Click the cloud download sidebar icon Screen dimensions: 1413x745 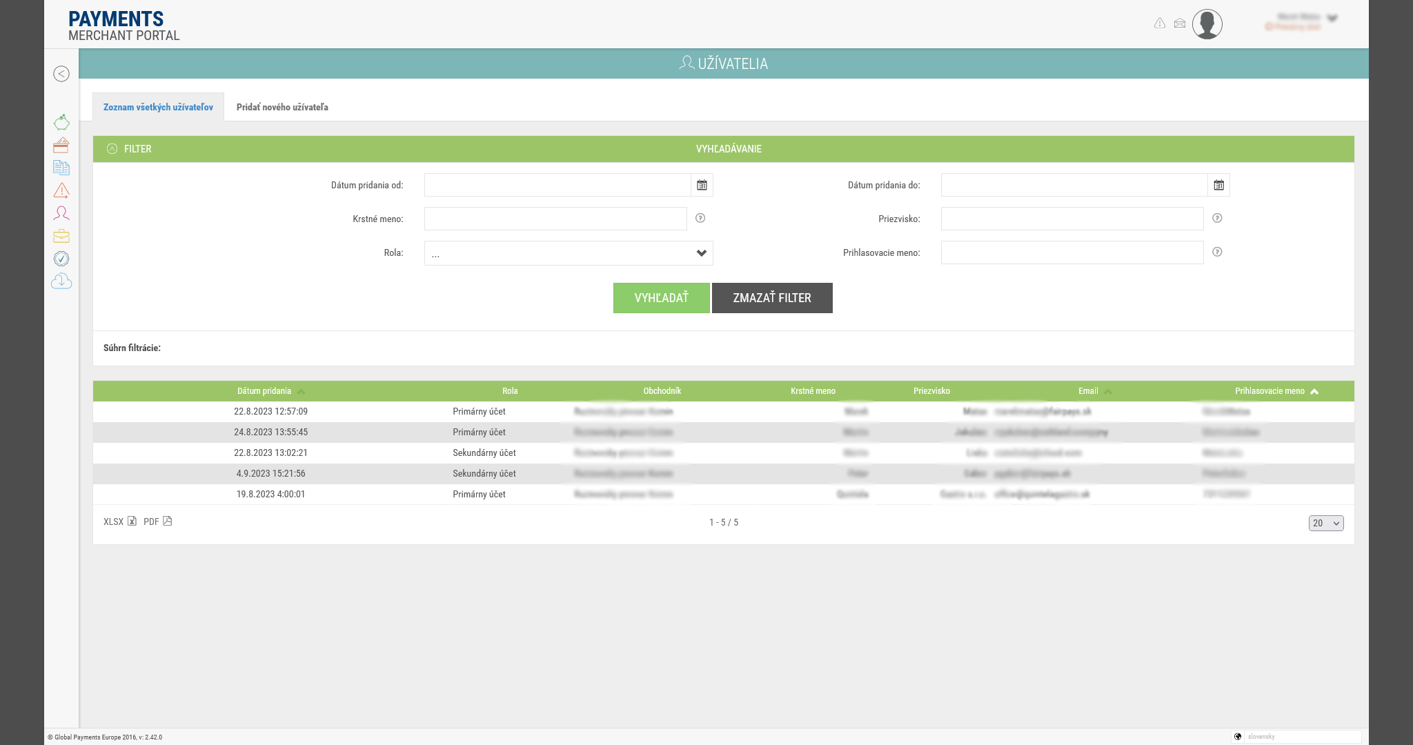[61, 281]
